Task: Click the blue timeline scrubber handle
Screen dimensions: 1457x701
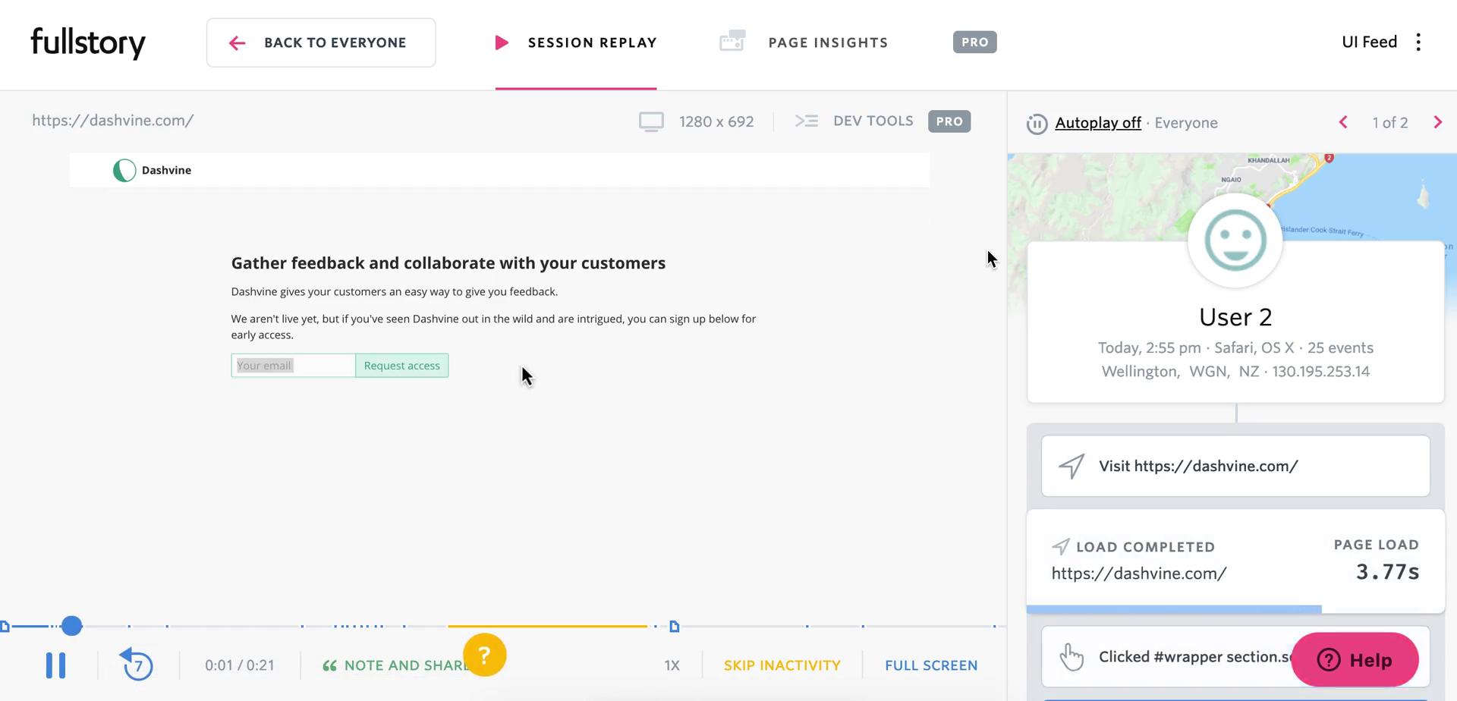Action: (71, 626)
